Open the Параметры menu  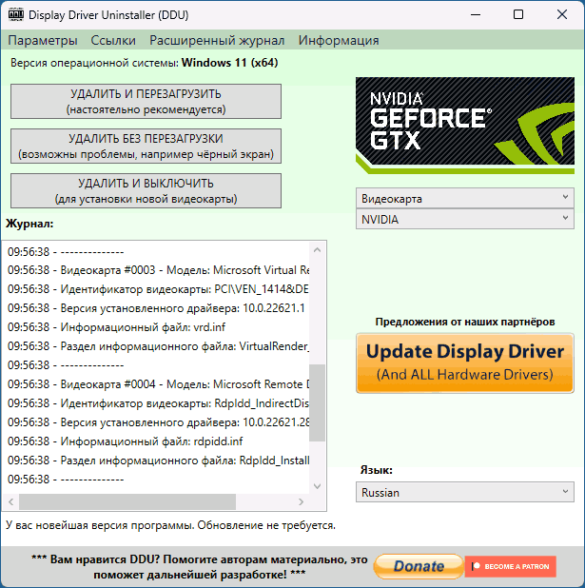tap(43, 40)
